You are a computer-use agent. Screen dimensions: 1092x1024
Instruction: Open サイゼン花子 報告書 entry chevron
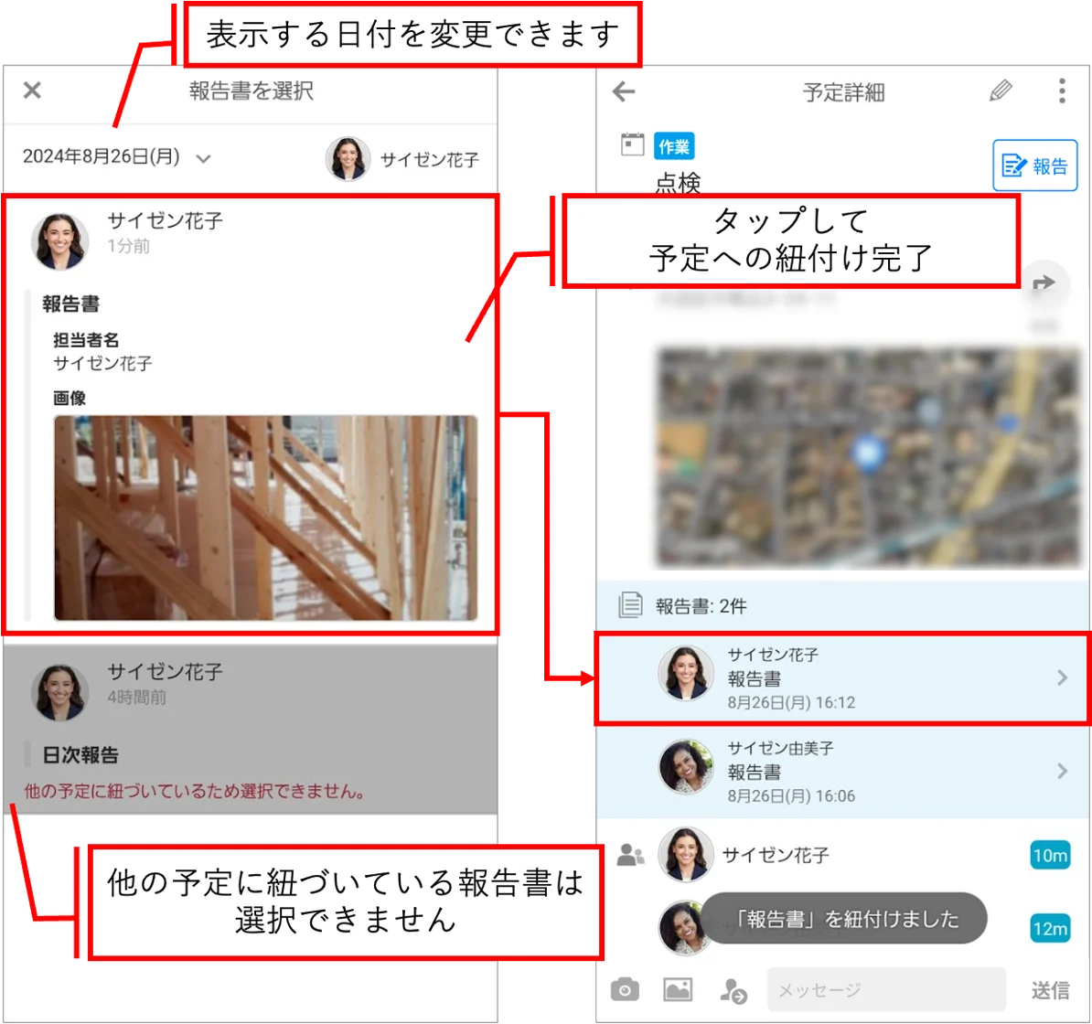(1061, 677)
